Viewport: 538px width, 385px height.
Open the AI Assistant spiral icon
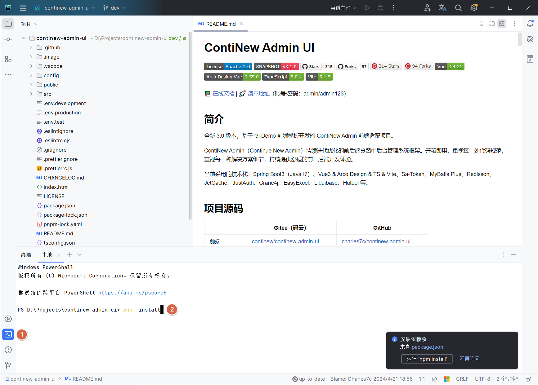coord(530,39)
